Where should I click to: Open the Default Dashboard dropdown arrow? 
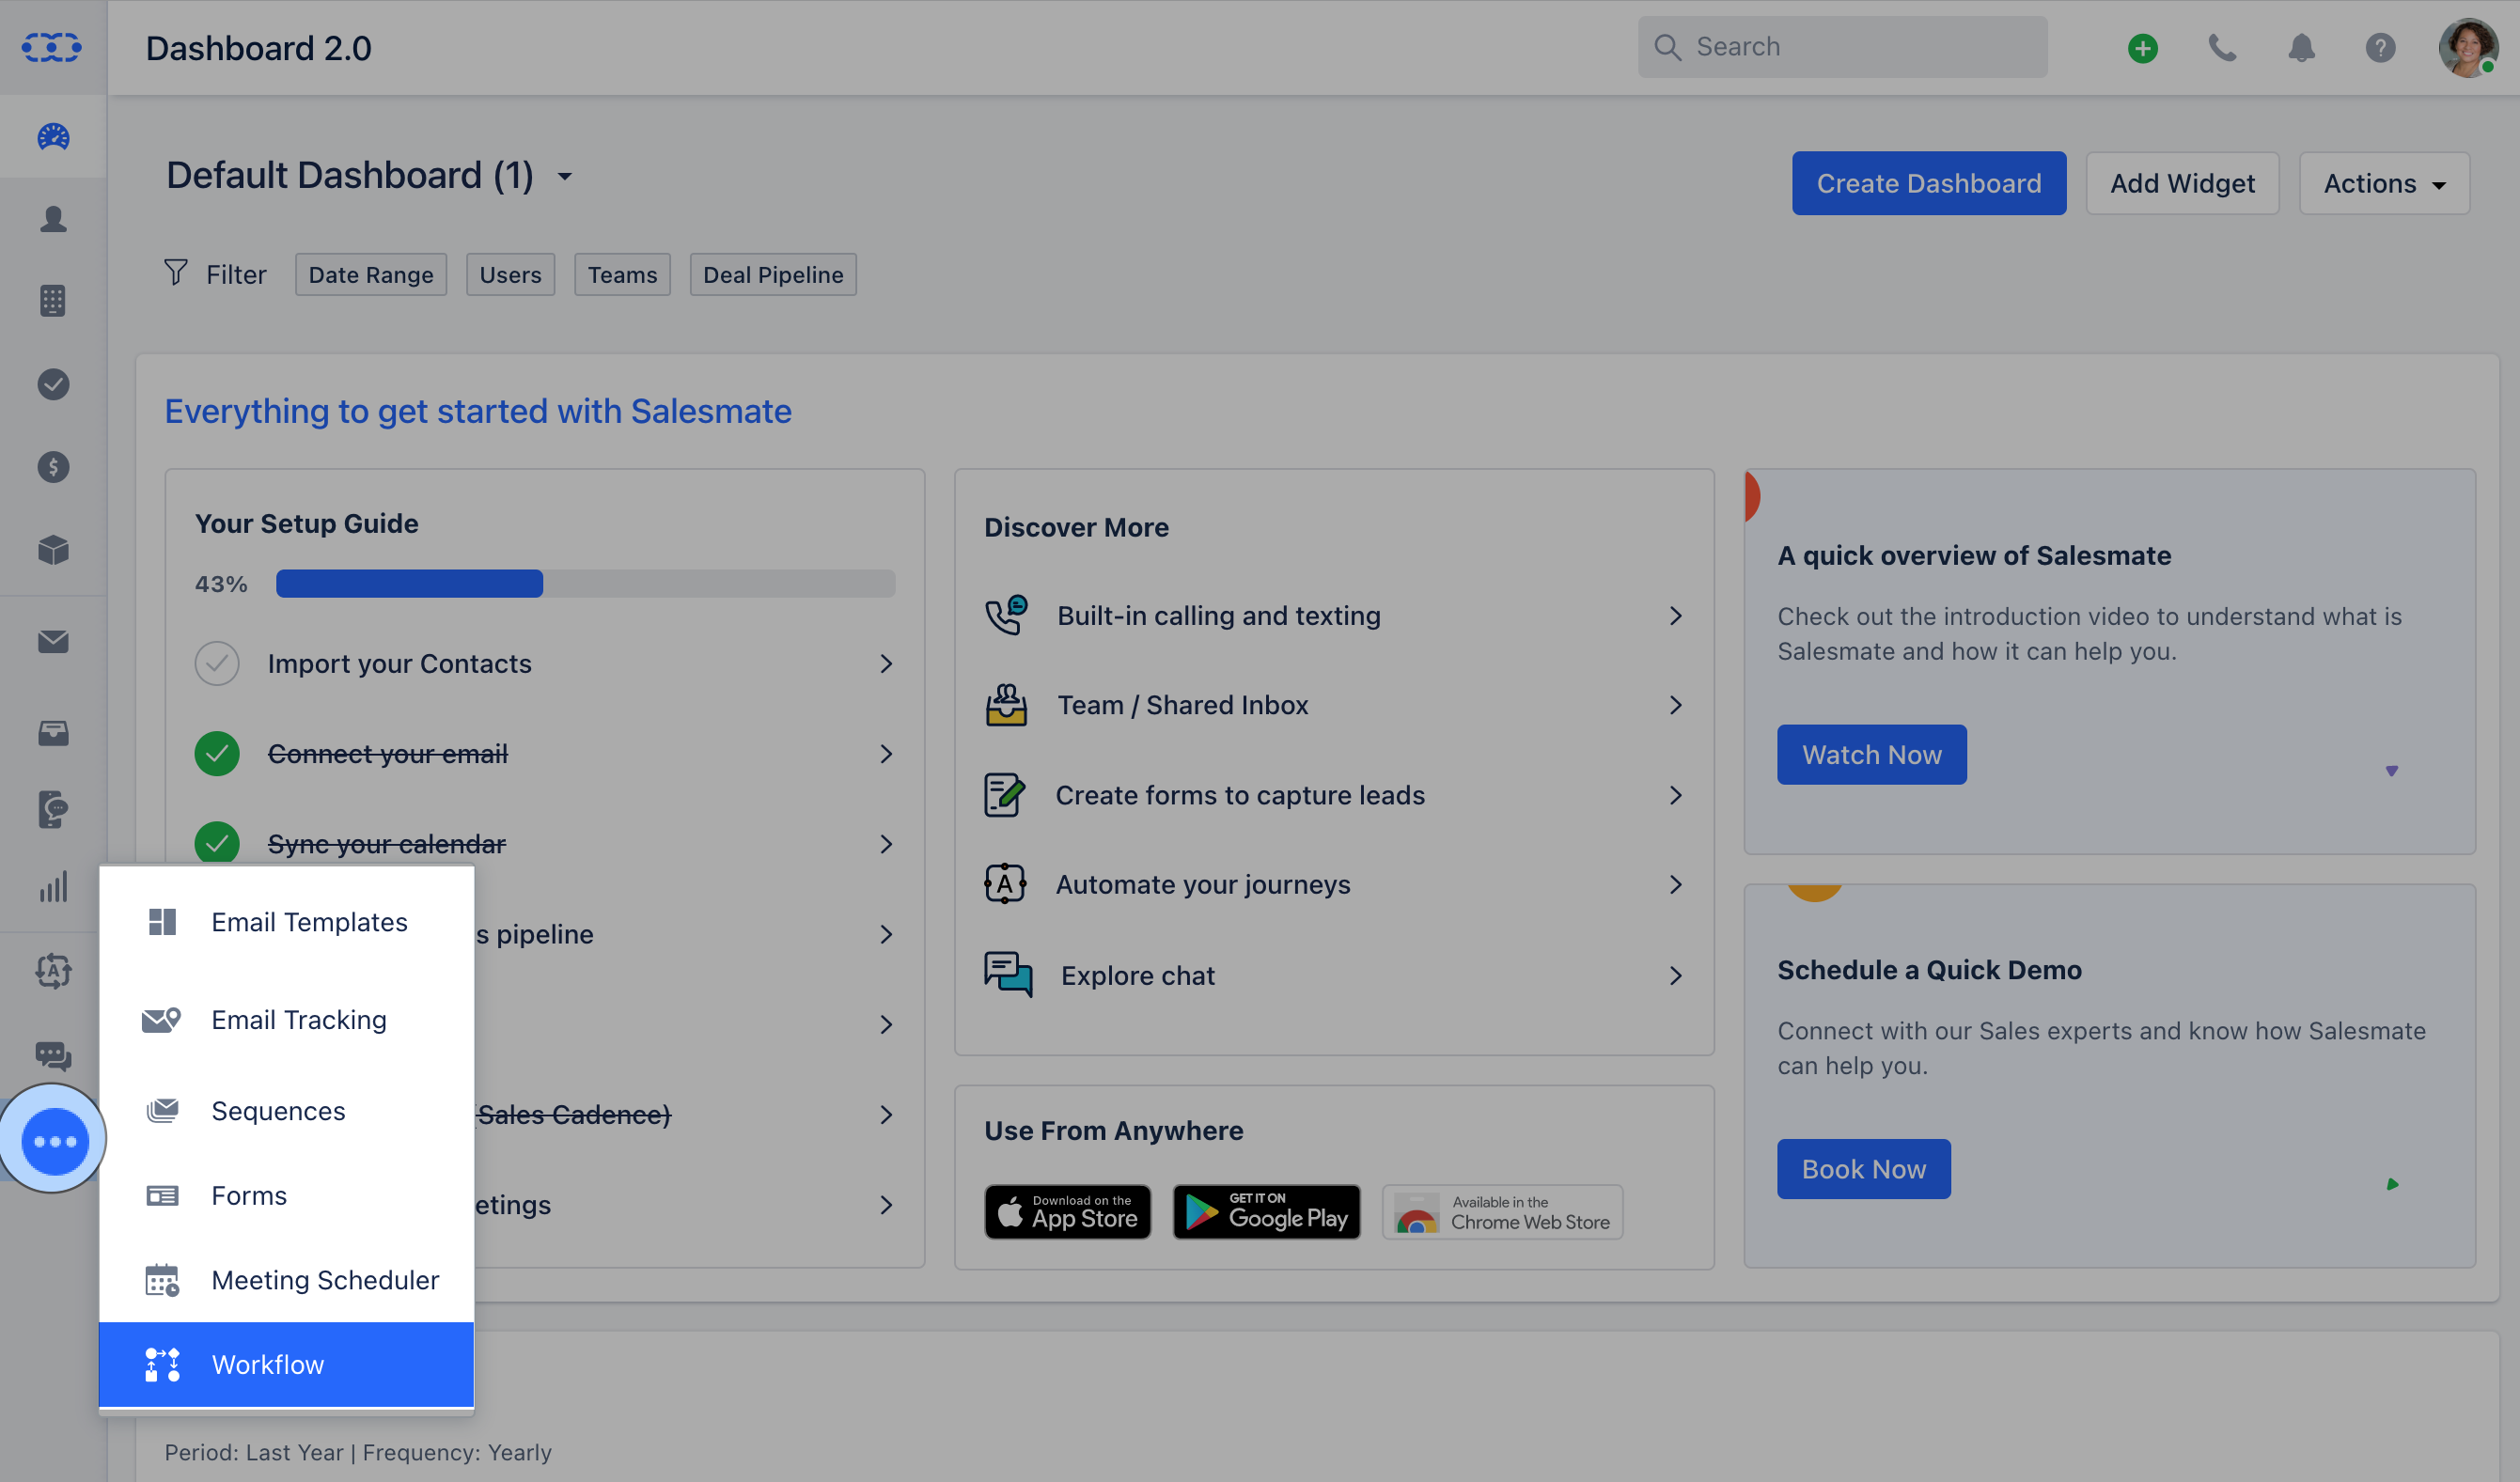coord(565,177)
